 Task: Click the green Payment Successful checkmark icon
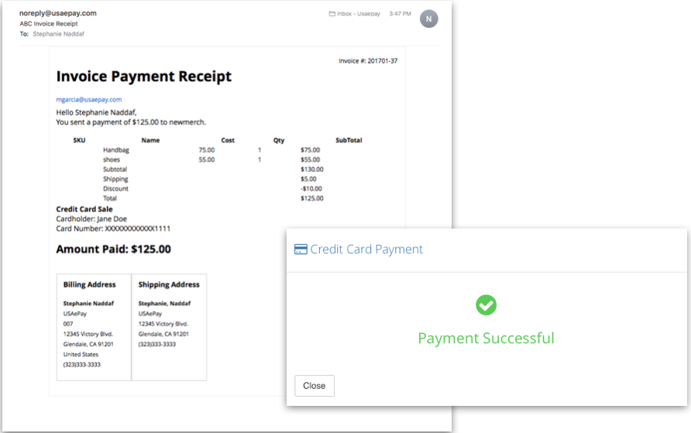(x=486, y=305)
